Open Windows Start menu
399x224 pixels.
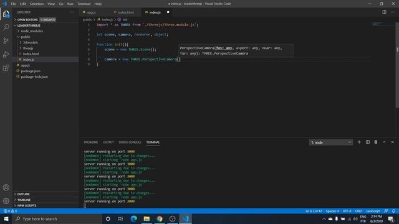pyautogui.click(x=6, y=218)
